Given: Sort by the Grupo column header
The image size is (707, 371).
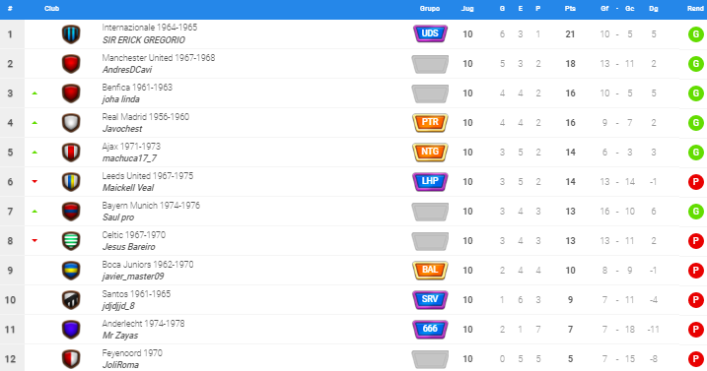Looking at the screenshot, I should tap(429, 9).
